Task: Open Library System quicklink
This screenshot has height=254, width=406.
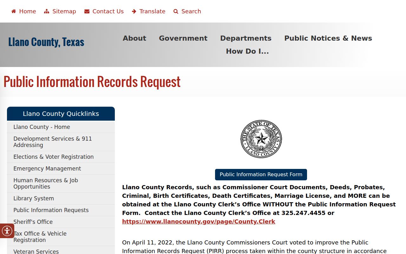Action: point(61,198)
